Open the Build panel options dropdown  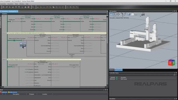pyautogui.click(x=104, y=90)
